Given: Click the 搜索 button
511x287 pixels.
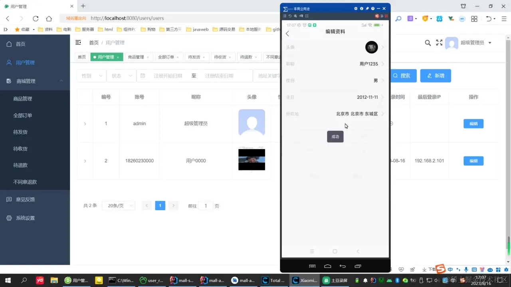Looking at the screenshot, I should 402,76.
